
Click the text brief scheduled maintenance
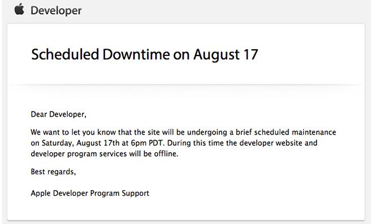pos(286,132)
